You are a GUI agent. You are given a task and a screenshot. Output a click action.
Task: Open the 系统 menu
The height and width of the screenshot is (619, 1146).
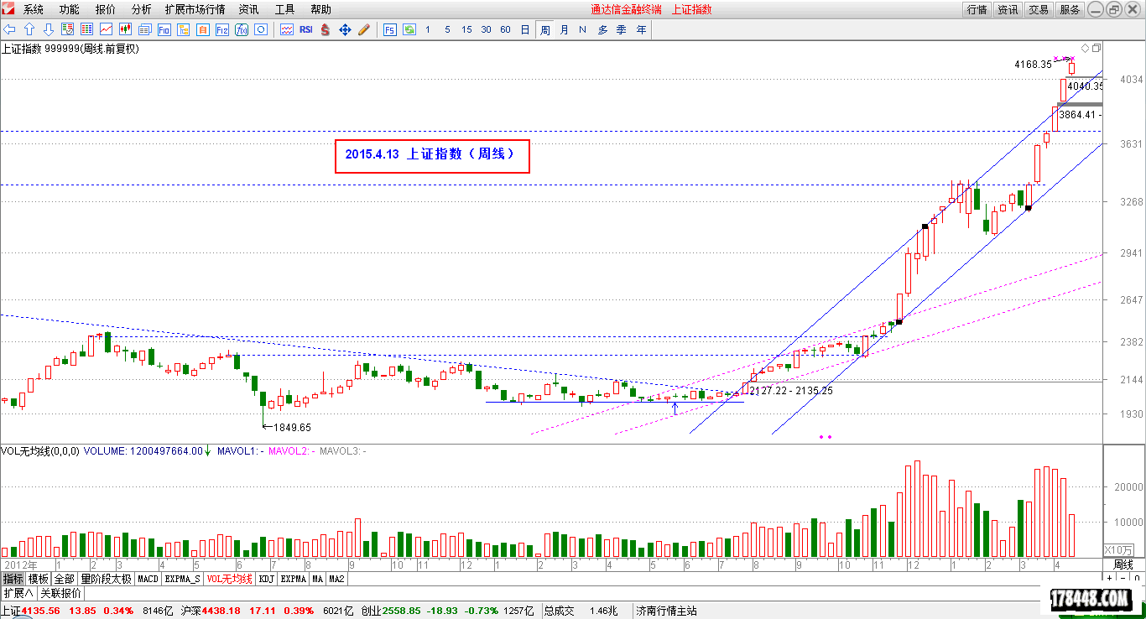(34, 9)
